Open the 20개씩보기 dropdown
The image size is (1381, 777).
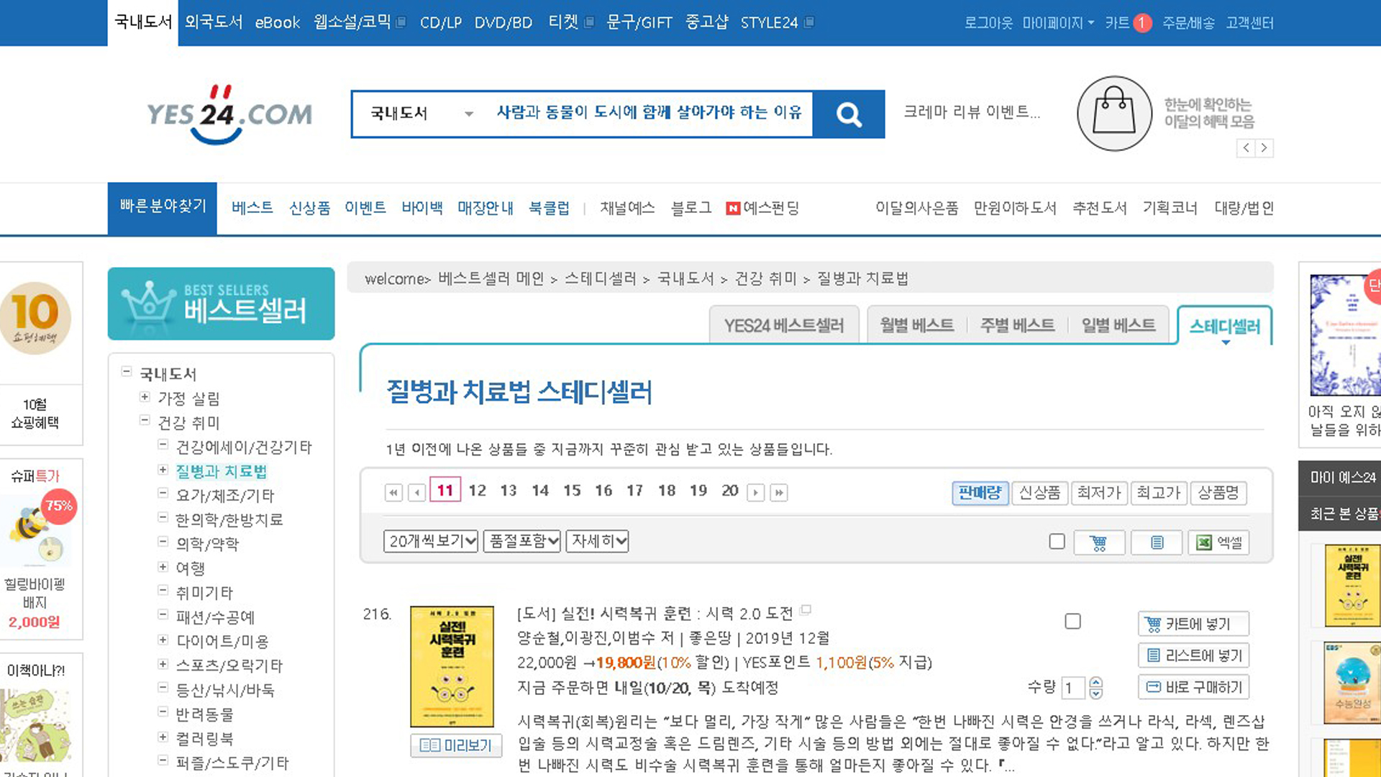(x=430, y=541)
